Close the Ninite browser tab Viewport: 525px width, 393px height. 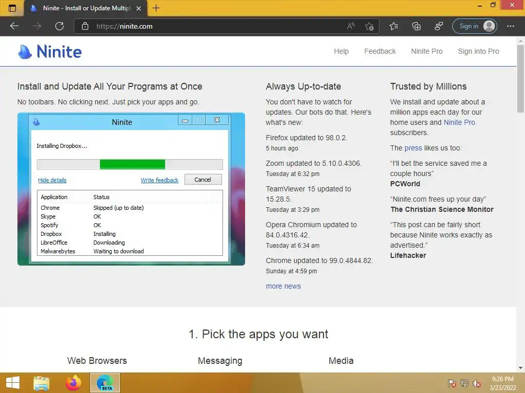coord(138,8)
